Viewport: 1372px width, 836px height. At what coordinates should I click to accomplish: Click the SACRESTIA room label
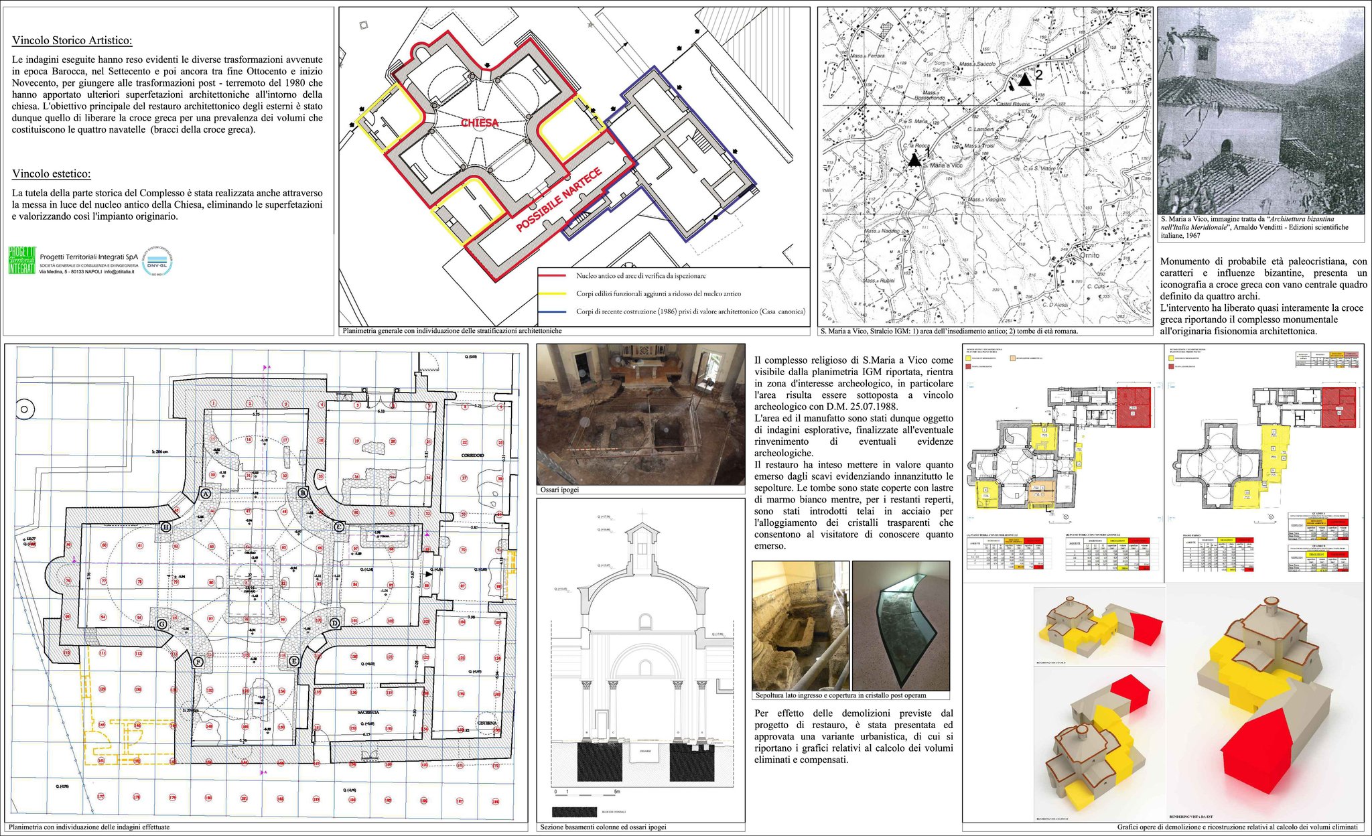(x=368, y=712)
